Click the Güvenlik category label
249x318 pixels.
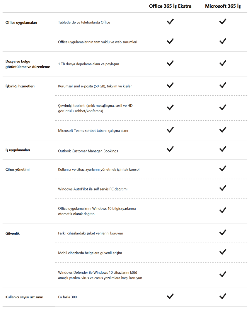point(13,234)
